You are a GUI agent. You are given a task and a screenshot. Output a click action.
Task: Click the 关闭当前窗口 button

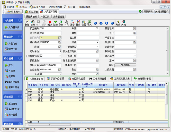[x=162, y=12]
